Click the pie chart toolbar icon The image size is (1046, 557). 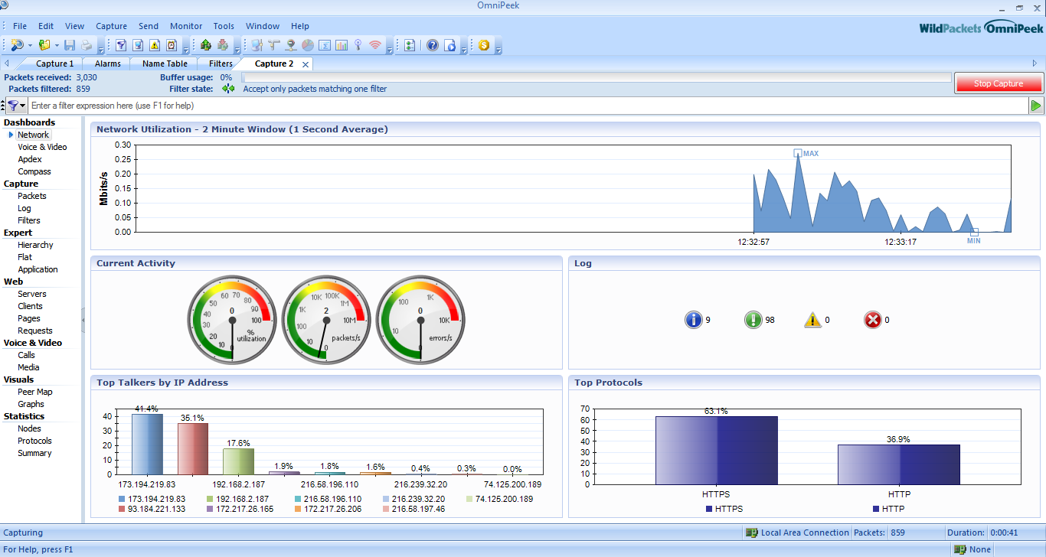click(x=307, y=45)
